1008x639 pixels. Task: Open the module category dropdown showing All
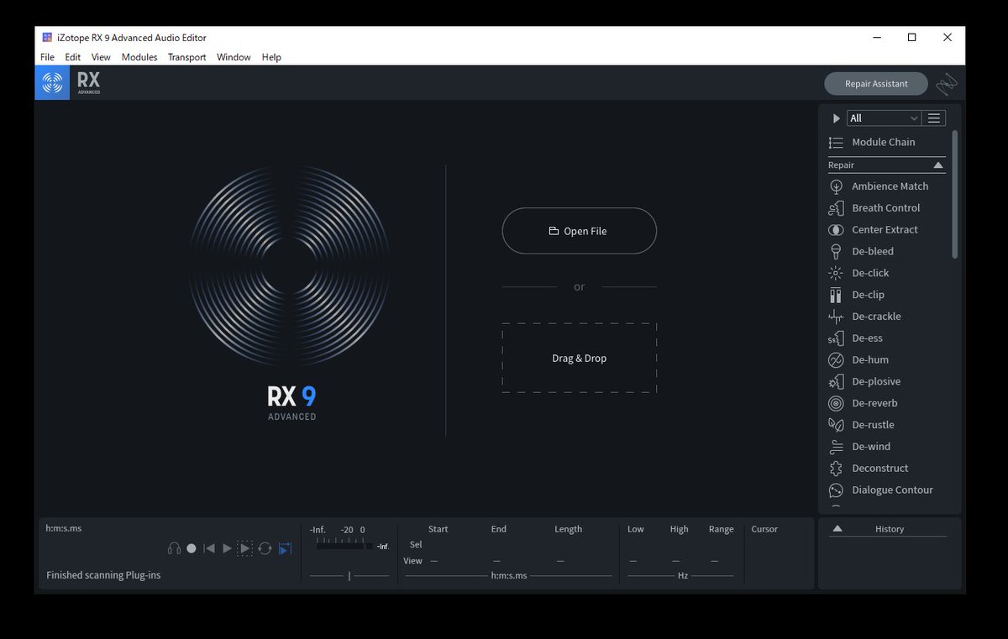point(884,118)
